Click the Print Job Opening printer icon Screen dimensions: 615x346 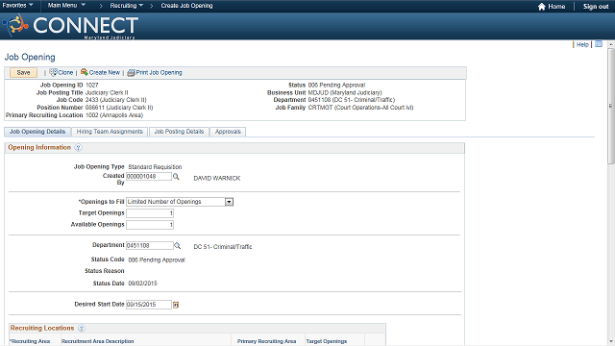tap(131, 73)
